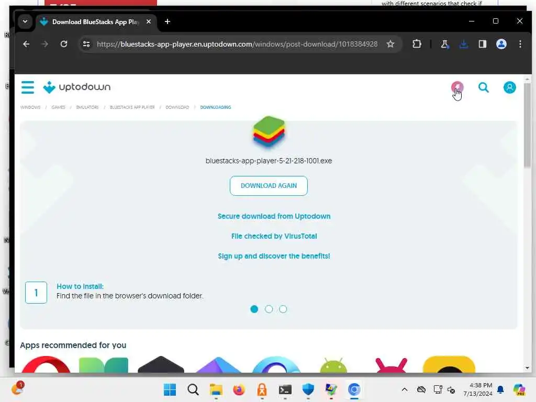The height and width of the screenshot is (402, 536).
Task: Open the Uptodown site search
Action: click(483, 87)
